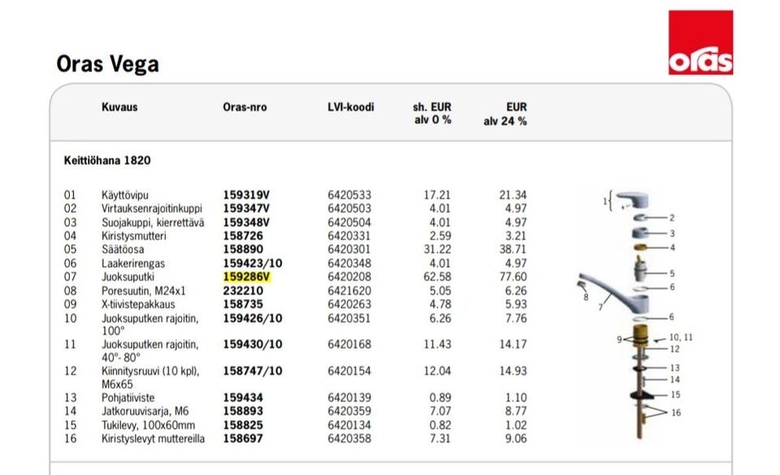Click the price 62.58
Viewport: 780px width, 475px height.
point(437,277)
